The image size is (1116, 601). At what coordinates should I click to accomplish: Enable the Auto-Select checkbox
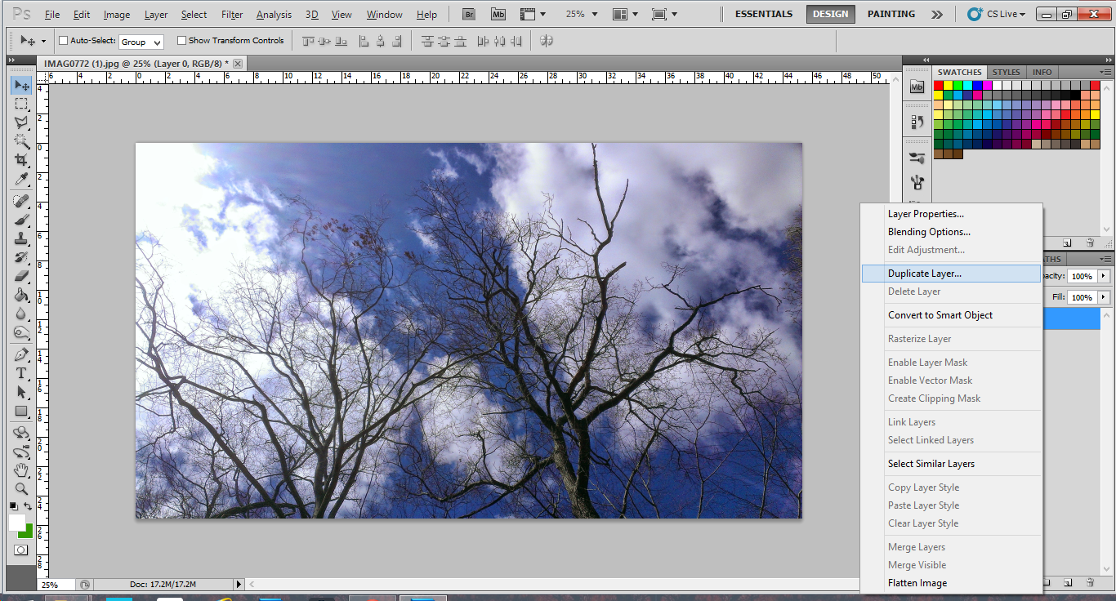(64, 41)
